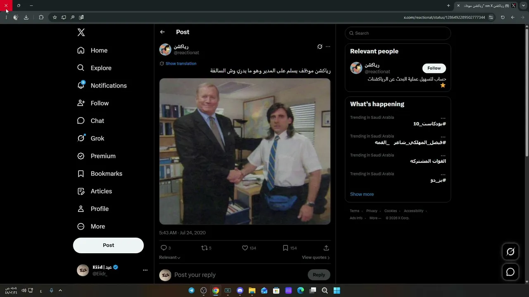
Task: Open the Follow people icon in the sidebar
Action: click(x=81, y=103)
